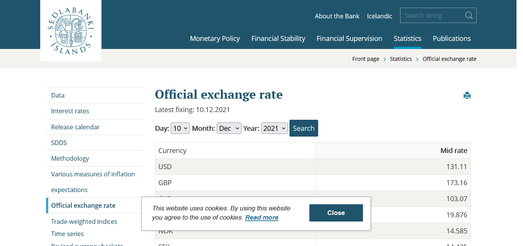Switch language to Icelandic
Viewport: 523px width, 246px height.
pyautogui.click(x=379, y=16)
